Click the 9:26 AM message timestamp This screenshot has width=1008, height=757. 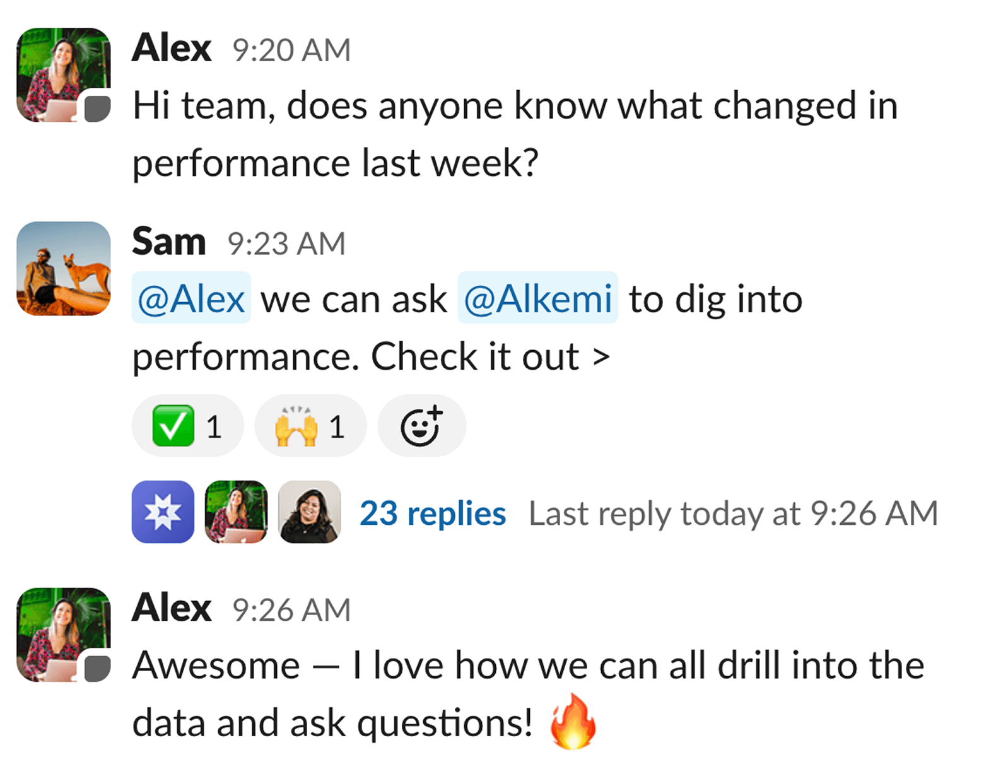(291, 610)
